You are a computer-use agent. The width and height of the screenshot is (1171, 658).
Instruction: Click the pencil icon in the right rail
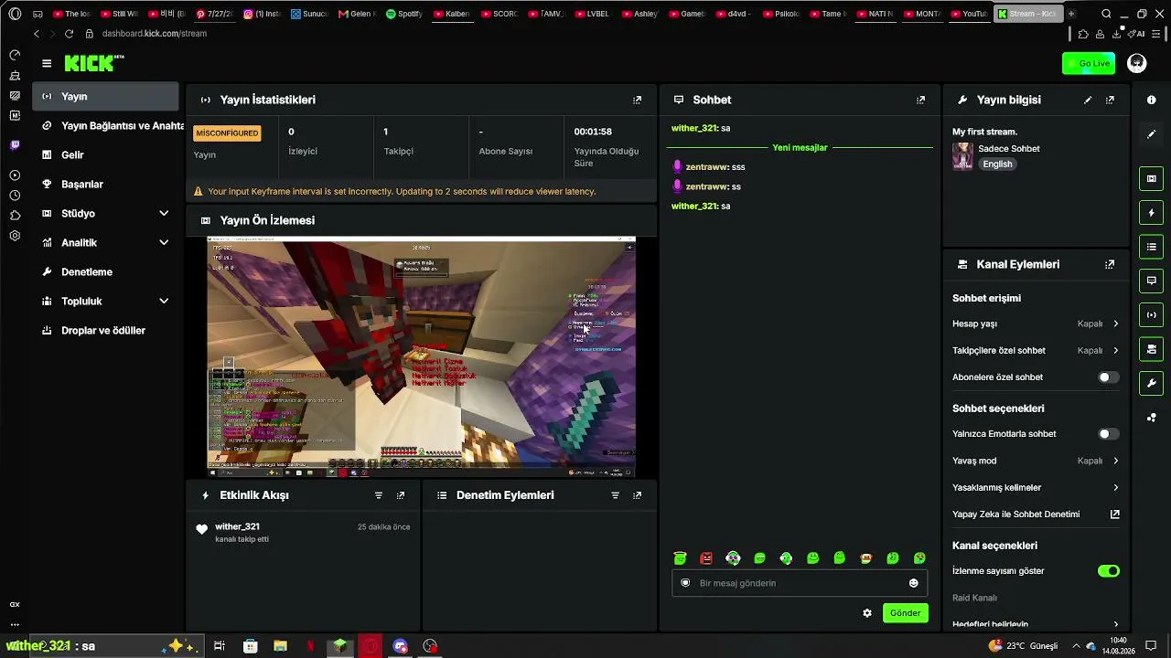coord(1152,134)
